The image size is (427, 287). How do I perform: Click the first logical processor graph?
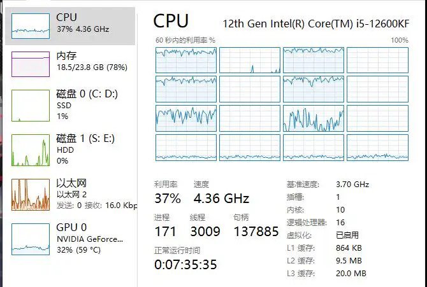point(186,60)
